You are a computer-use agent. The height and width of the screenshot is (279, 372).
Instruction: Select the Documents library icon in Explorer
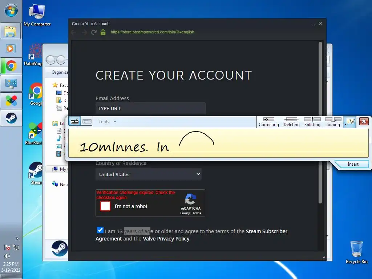[x=59, y=130]
